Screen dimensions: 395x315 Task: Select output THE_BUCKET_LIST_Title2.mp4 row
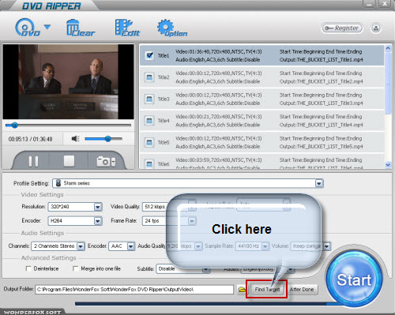(x=261, y=77)
